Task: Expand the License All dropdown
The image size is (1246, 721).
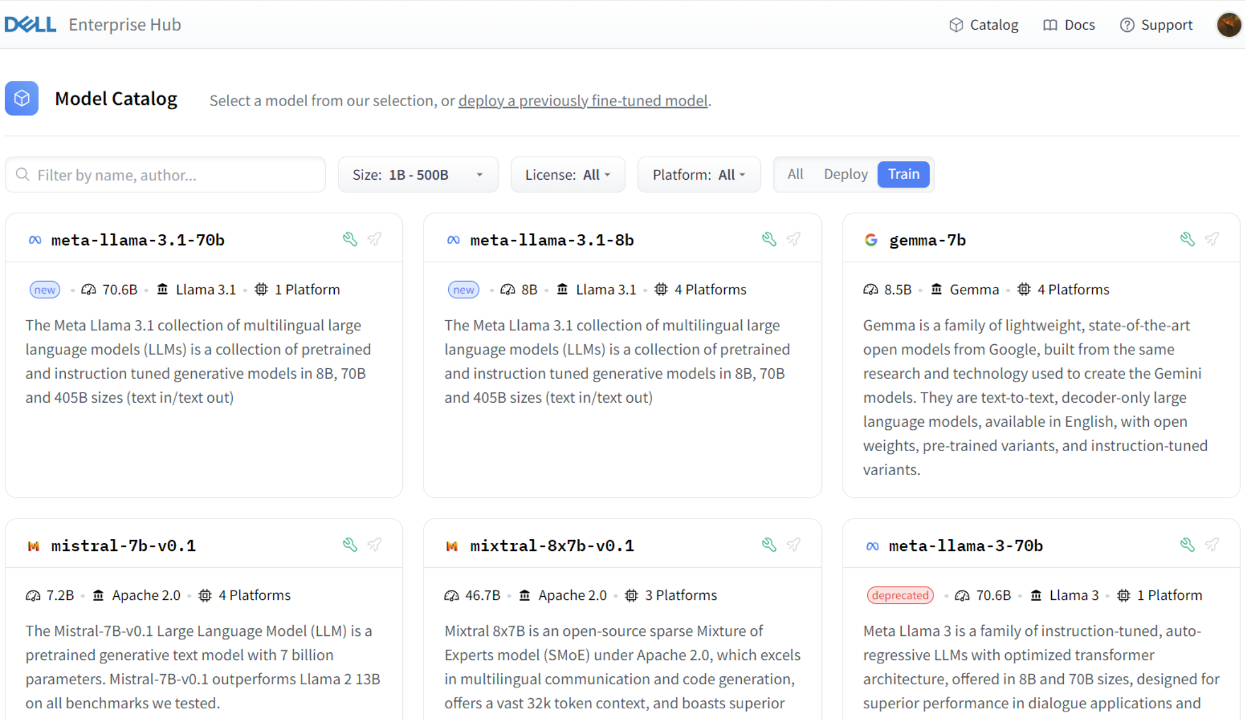Action: pyautogui.click(x=568, y=174)
